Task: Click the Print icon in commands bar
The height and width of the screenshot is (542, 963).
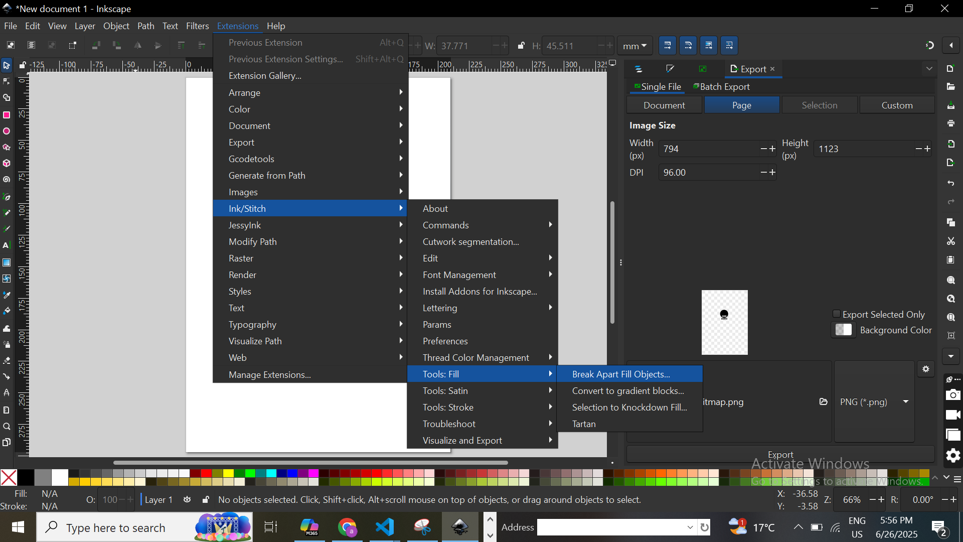Action: tap(951, 123)
